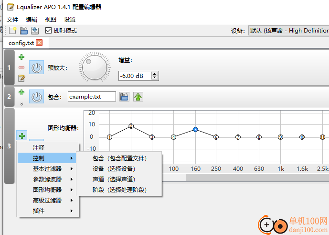
Task: Open the device selection dropdown
Action: tap(288, 31)
